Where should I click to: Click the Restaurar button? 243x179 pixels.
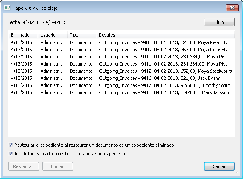(24, 166)
